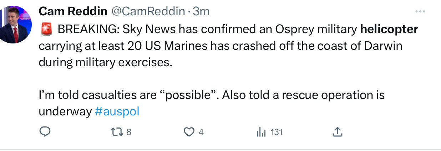Open the three-dot more options menu
This screenshot has height=151, width=441.
tap(421, 12)
